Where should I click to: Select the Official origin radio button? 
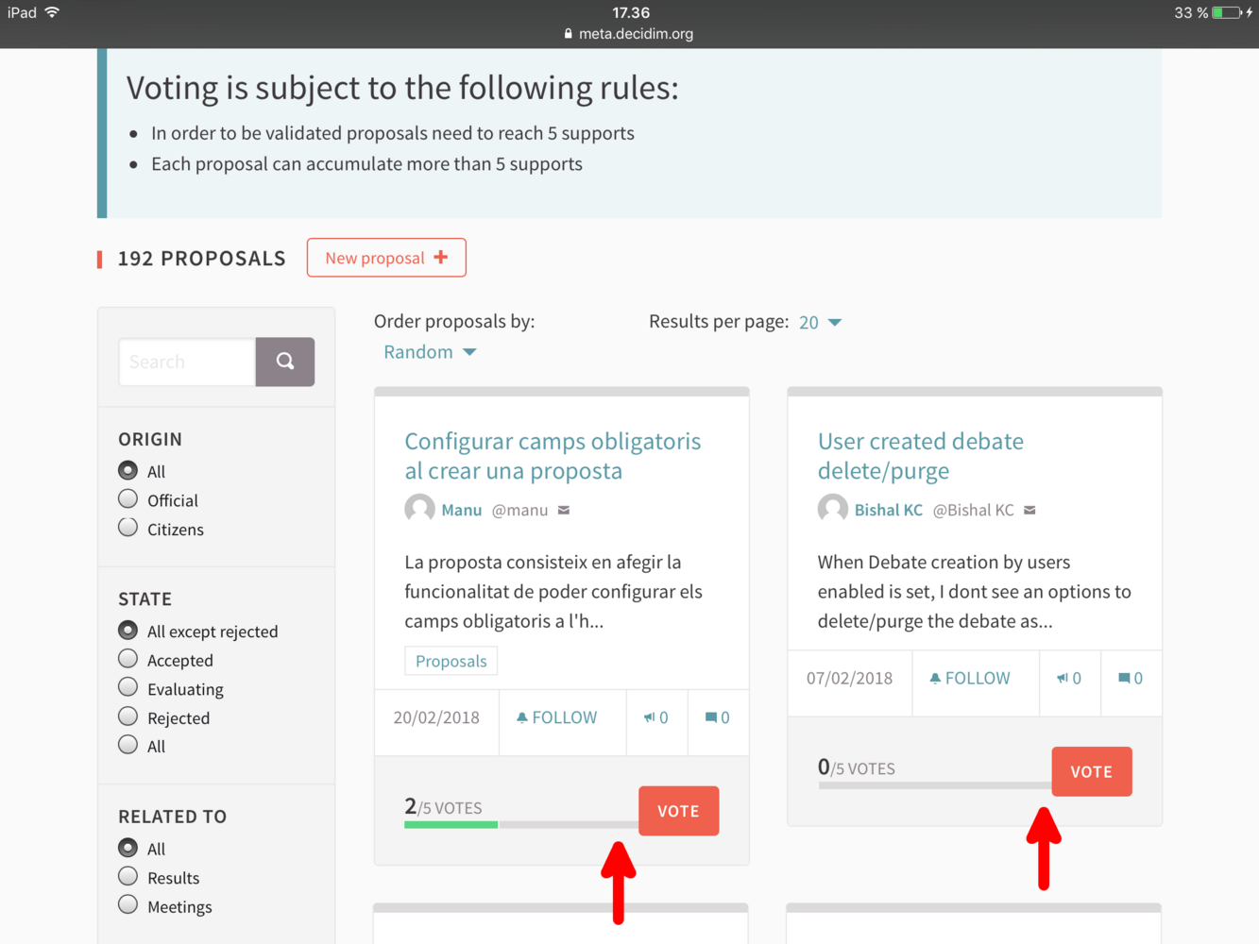128,499
